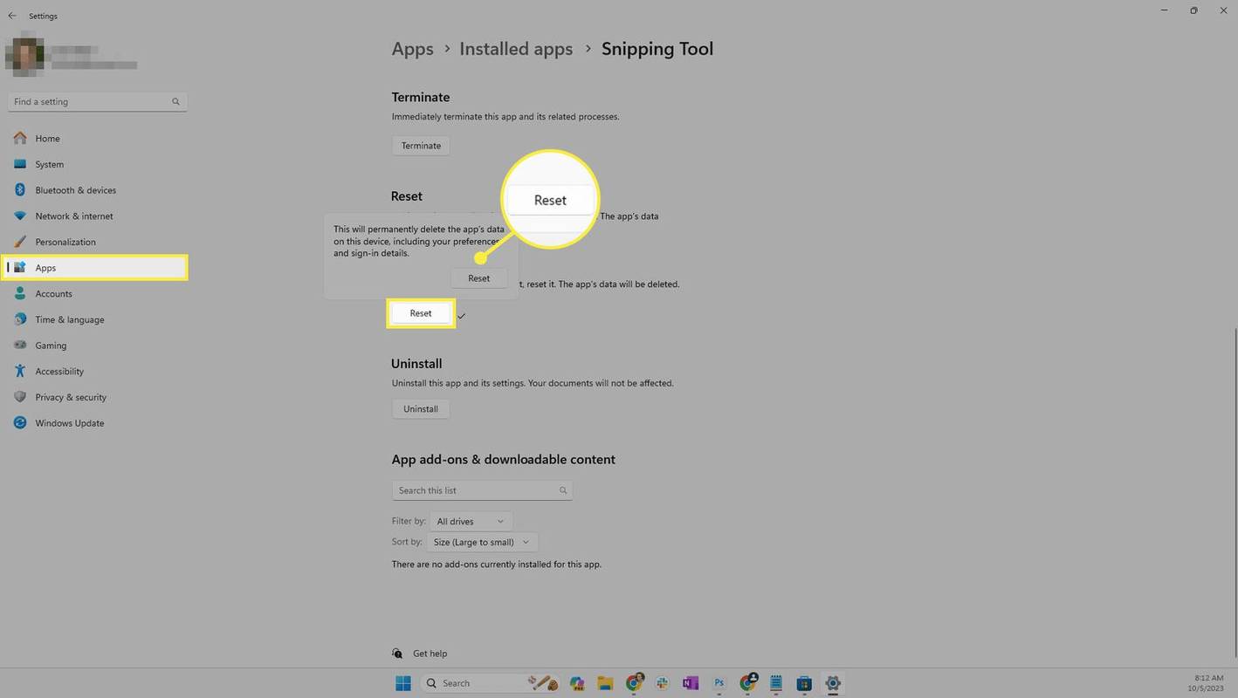Navigate to Installed apps breadcrumb

(516, 49)
